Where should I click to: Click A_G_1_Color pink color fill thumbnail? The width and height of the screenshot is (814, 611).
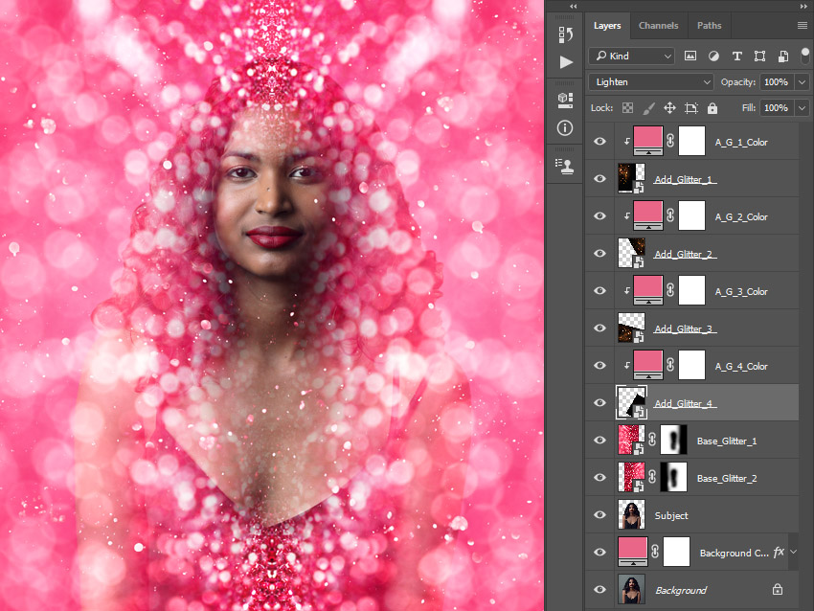pyautogui.click(x=648, y=141)
